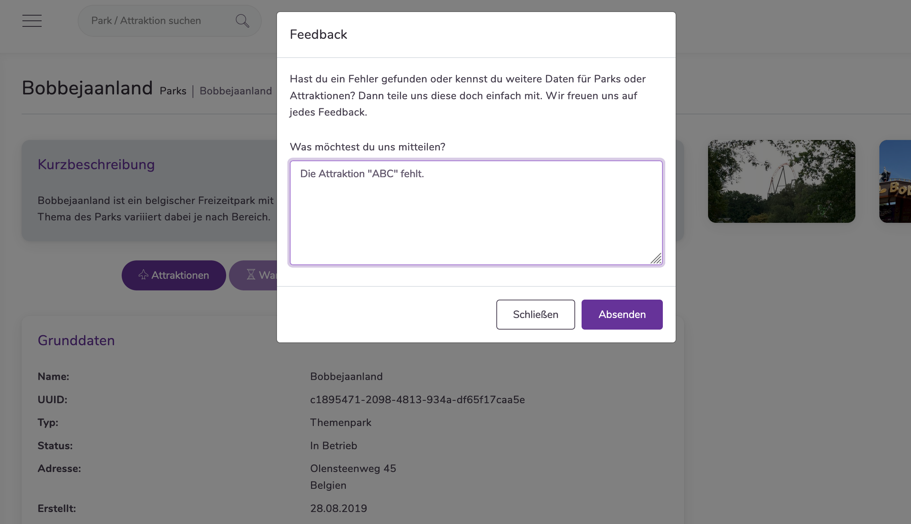The image size is (911, 524).
Task: Send feedback with the Absenden button
Action: click(622, 314)
